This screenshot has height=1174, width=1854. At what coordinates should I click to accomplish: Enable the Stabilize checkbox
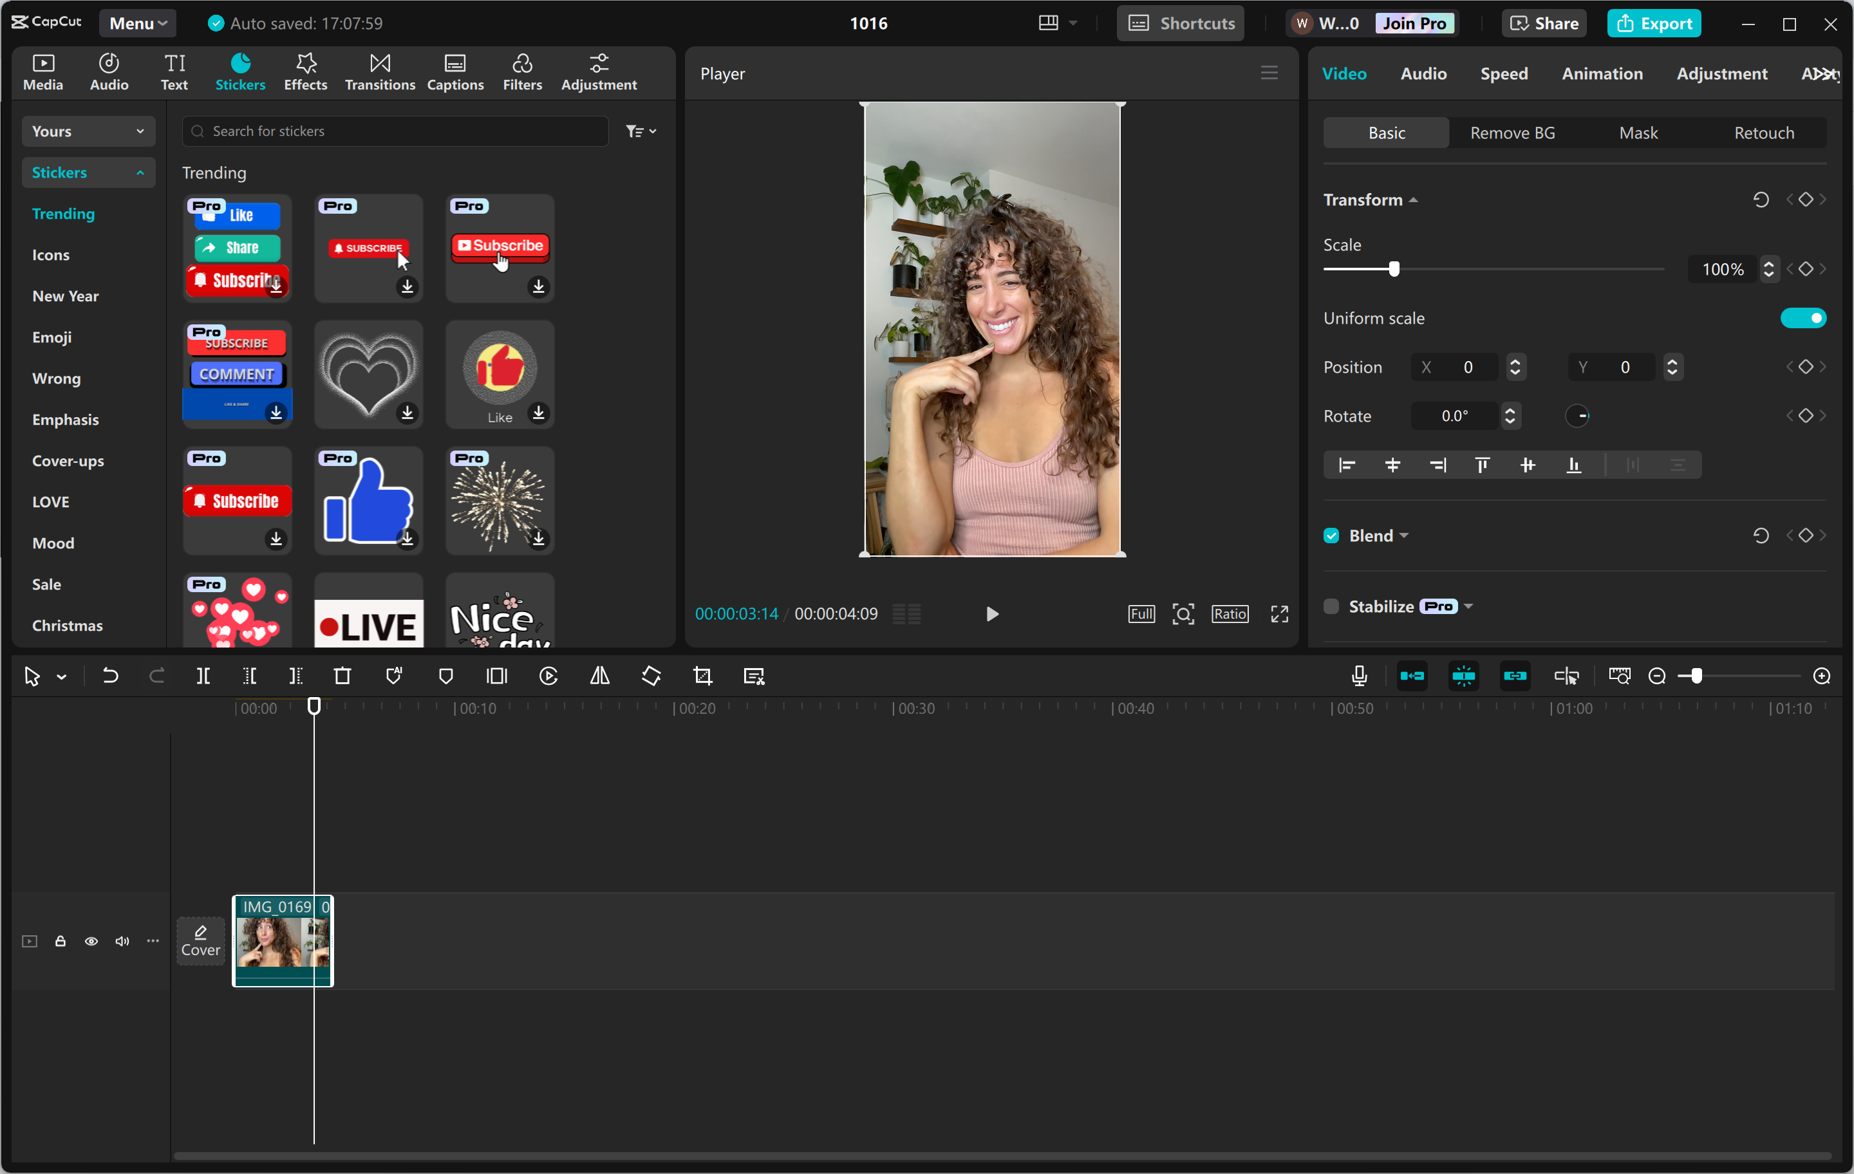(x=1331, y=606)
